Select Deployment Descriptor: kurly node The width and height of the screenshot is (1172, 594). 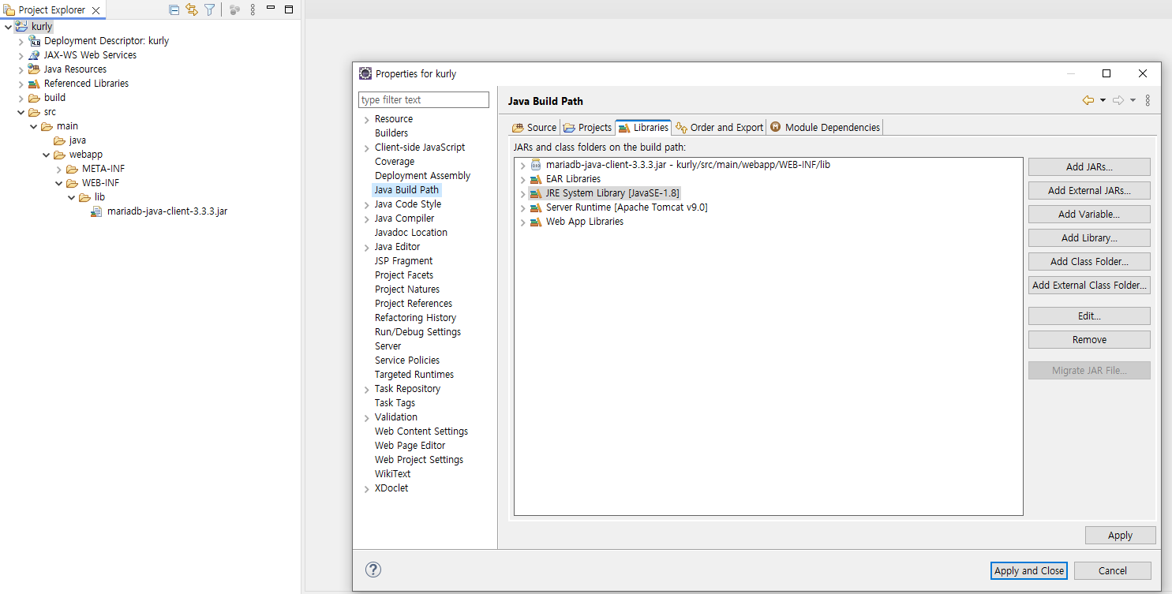click(107, 41)
